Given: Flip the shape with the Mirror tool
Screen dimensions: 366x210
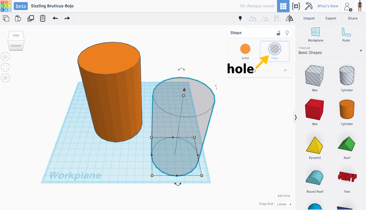Looking at the screenshot, I should pos(290,18).
